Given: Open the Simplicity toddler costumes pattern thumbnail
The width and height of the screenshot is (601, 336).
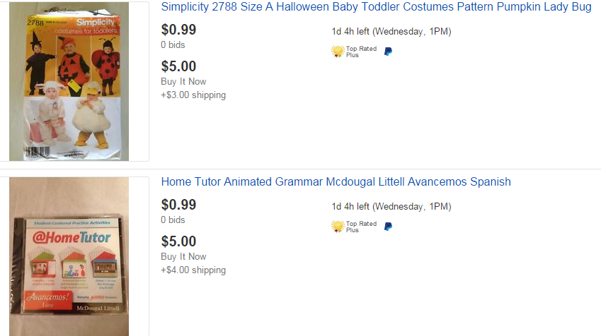Looking at the screenshot, I should coord(69,81).
